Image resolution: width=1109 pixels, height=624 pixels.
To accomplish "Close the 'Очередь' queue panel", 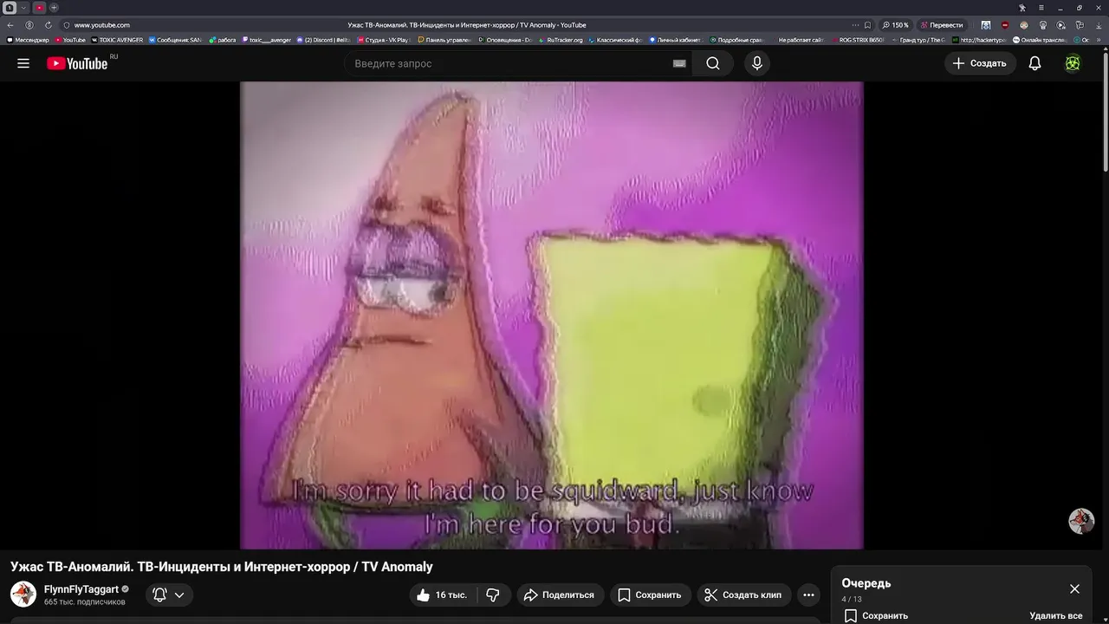I will (1074, 588).
